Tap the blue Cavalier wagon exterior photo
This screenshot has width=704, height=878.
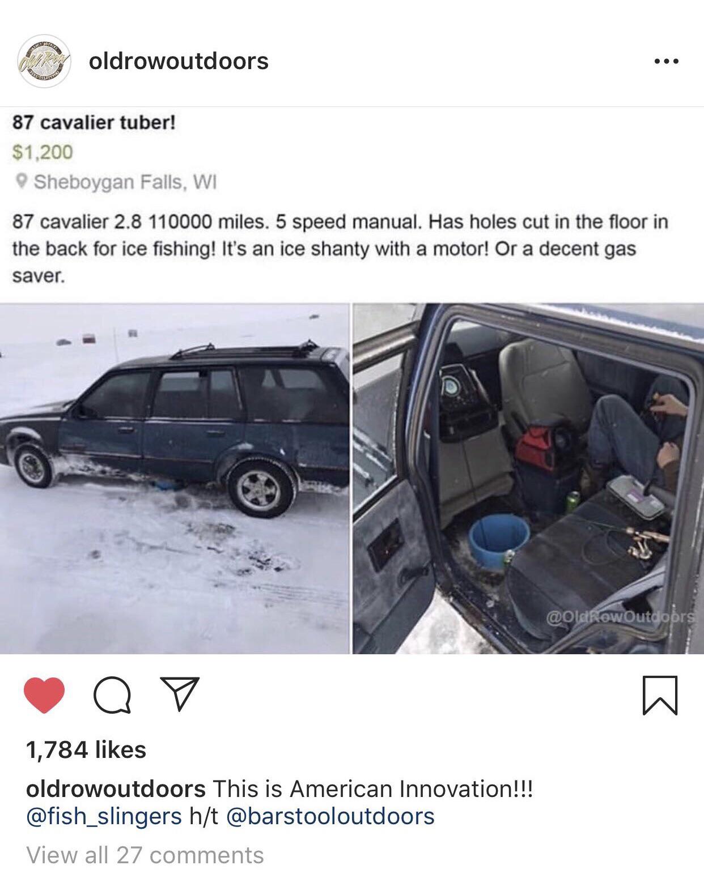pos(174,479)
